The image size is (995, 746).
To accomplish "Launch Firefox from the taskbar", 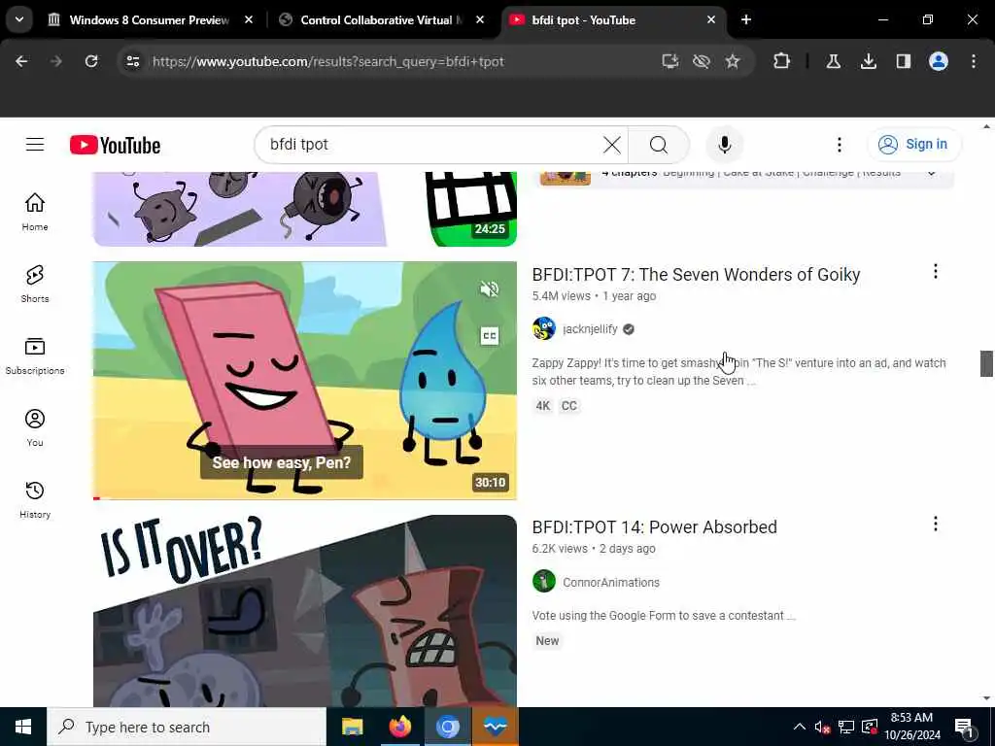I will pos(399,727).
